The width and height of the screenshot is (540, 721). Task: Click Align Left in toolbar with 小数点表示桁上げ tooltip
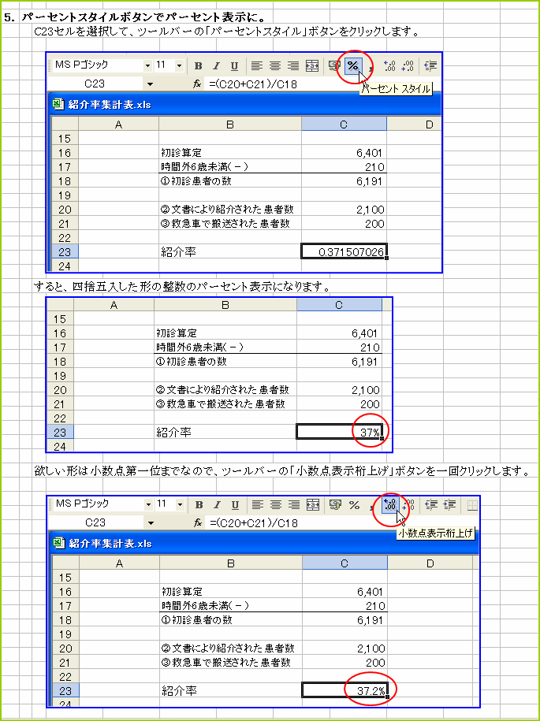[x=258, y=505]
